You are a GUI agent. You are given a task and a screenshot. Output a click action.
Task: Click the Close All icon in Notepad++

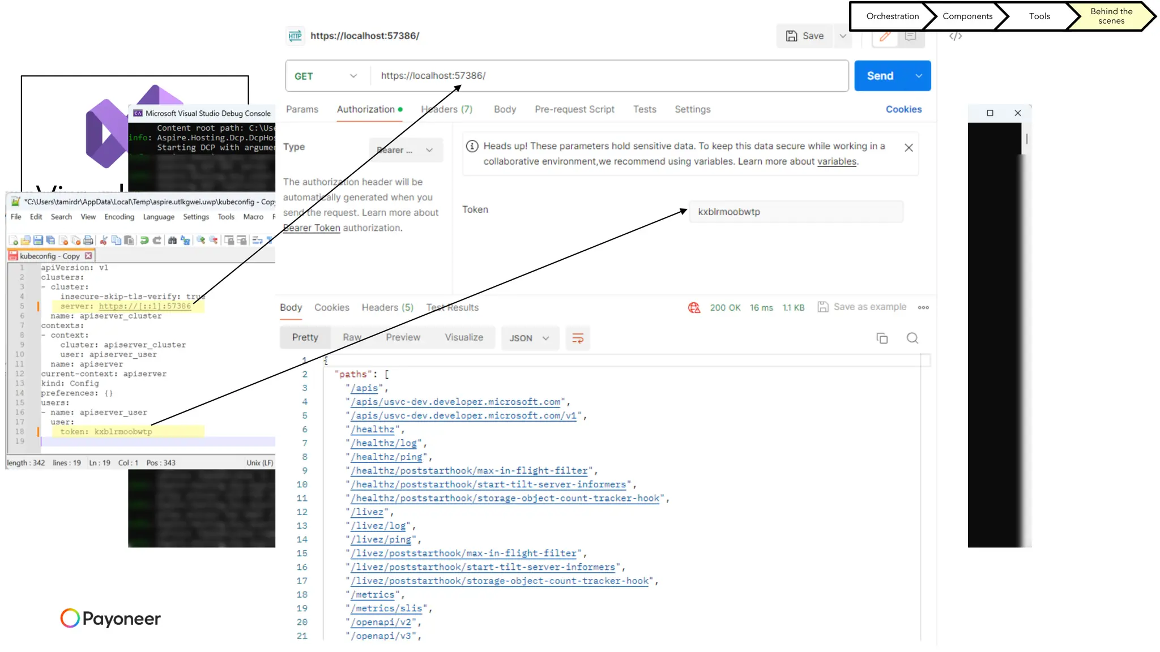click(75, 241)
